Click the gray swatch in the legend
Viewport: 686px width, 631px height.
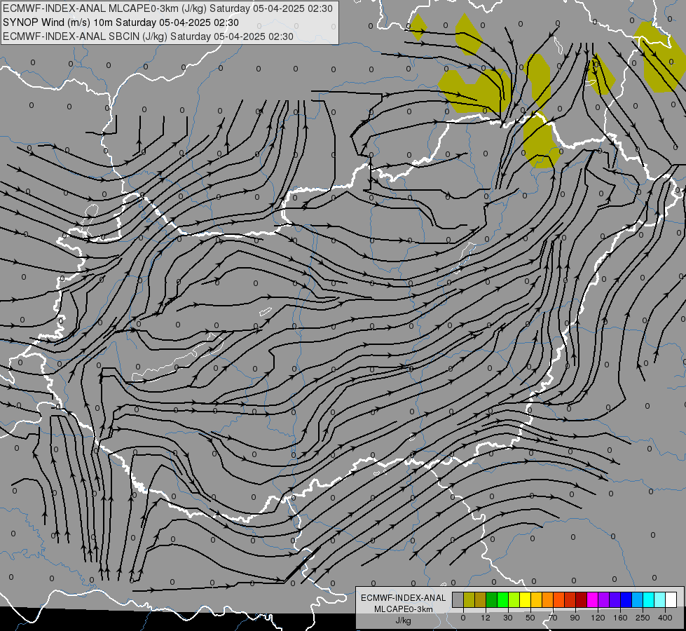click(x=458, y=599)
